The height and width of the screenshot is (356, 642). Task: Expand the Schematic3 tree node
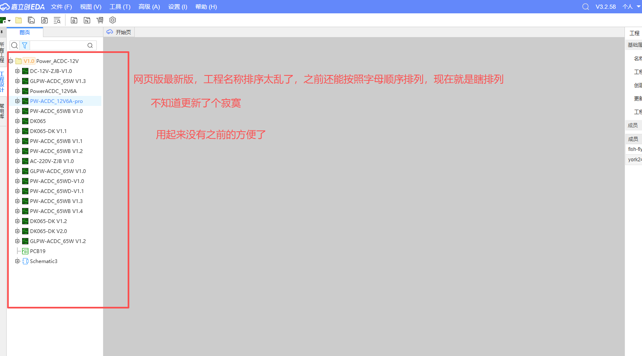click(x=18, y=261)
